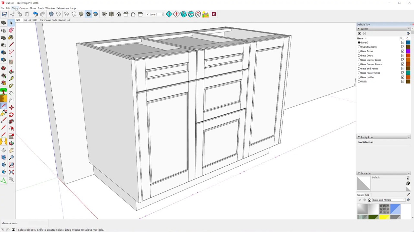Screen dimensions: 414x232
Task: Make Base Boxes the active layer
Action: point(359,51)
